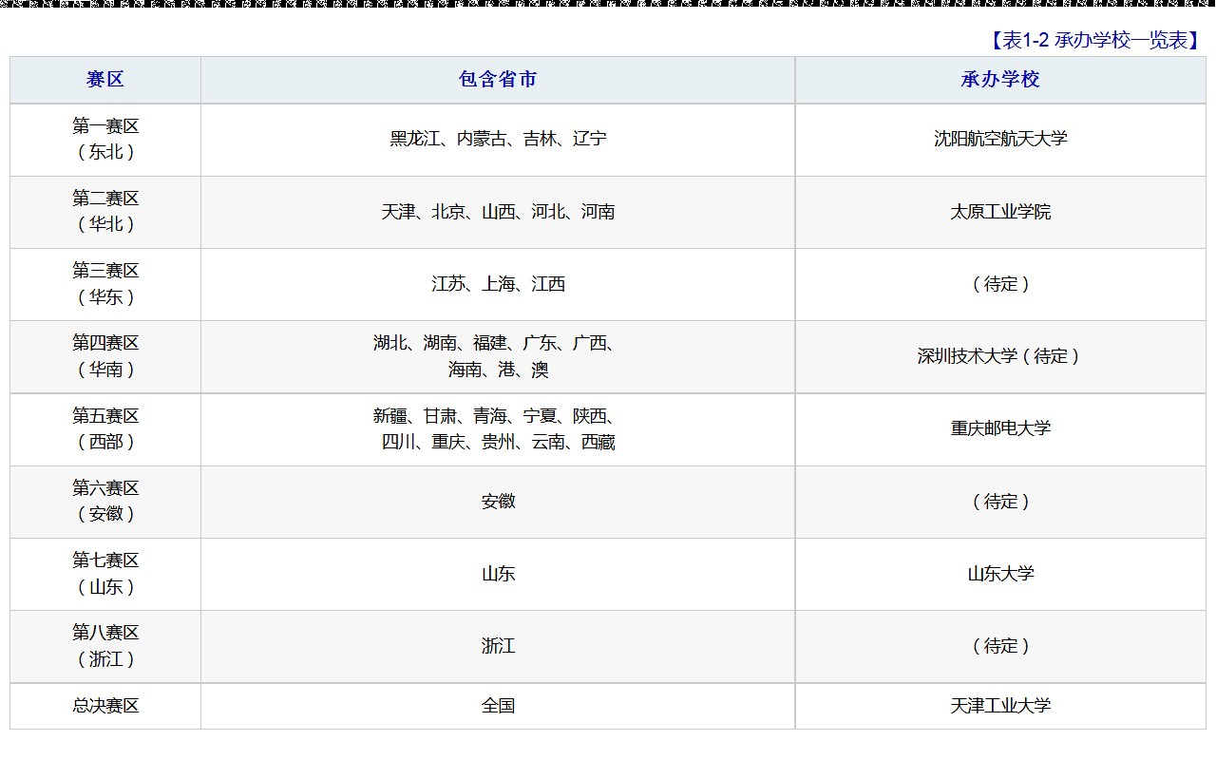Select the 第二赛区(华北) cell
Viewport: 1216px width, 760px height.
(x=105, y=212)
